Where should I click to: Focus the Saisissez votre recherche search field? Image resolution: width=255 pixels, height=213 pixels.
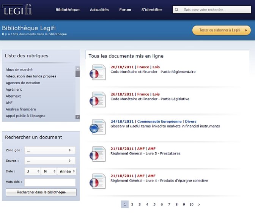(212, 9)
